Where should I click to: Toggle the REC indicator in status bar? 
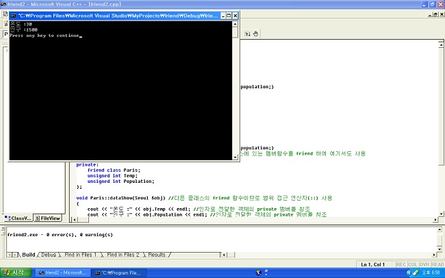(x=401, y=264)
